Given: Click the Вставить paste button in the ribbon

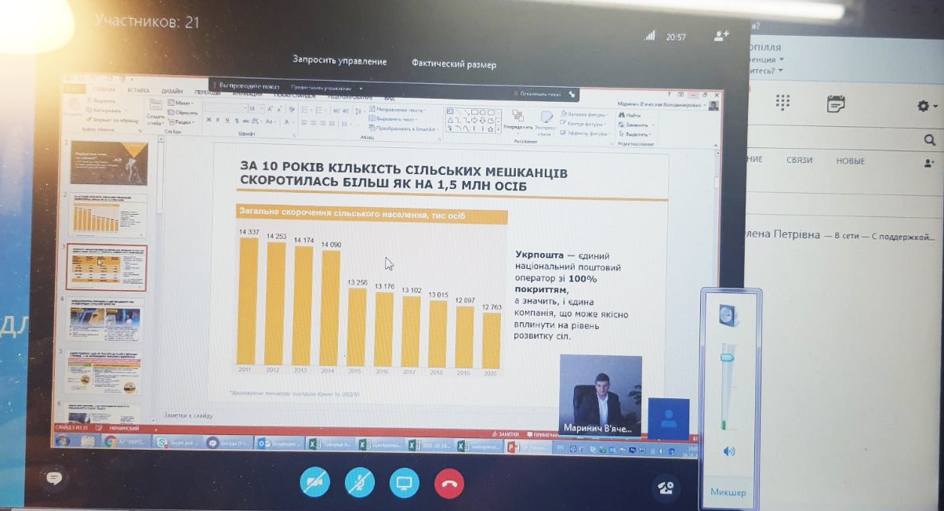Looking at the screenshot, I should click(74, 107).
